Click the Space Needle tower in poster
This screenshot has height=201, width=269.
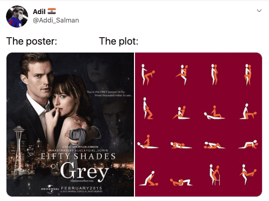[19, 150]
